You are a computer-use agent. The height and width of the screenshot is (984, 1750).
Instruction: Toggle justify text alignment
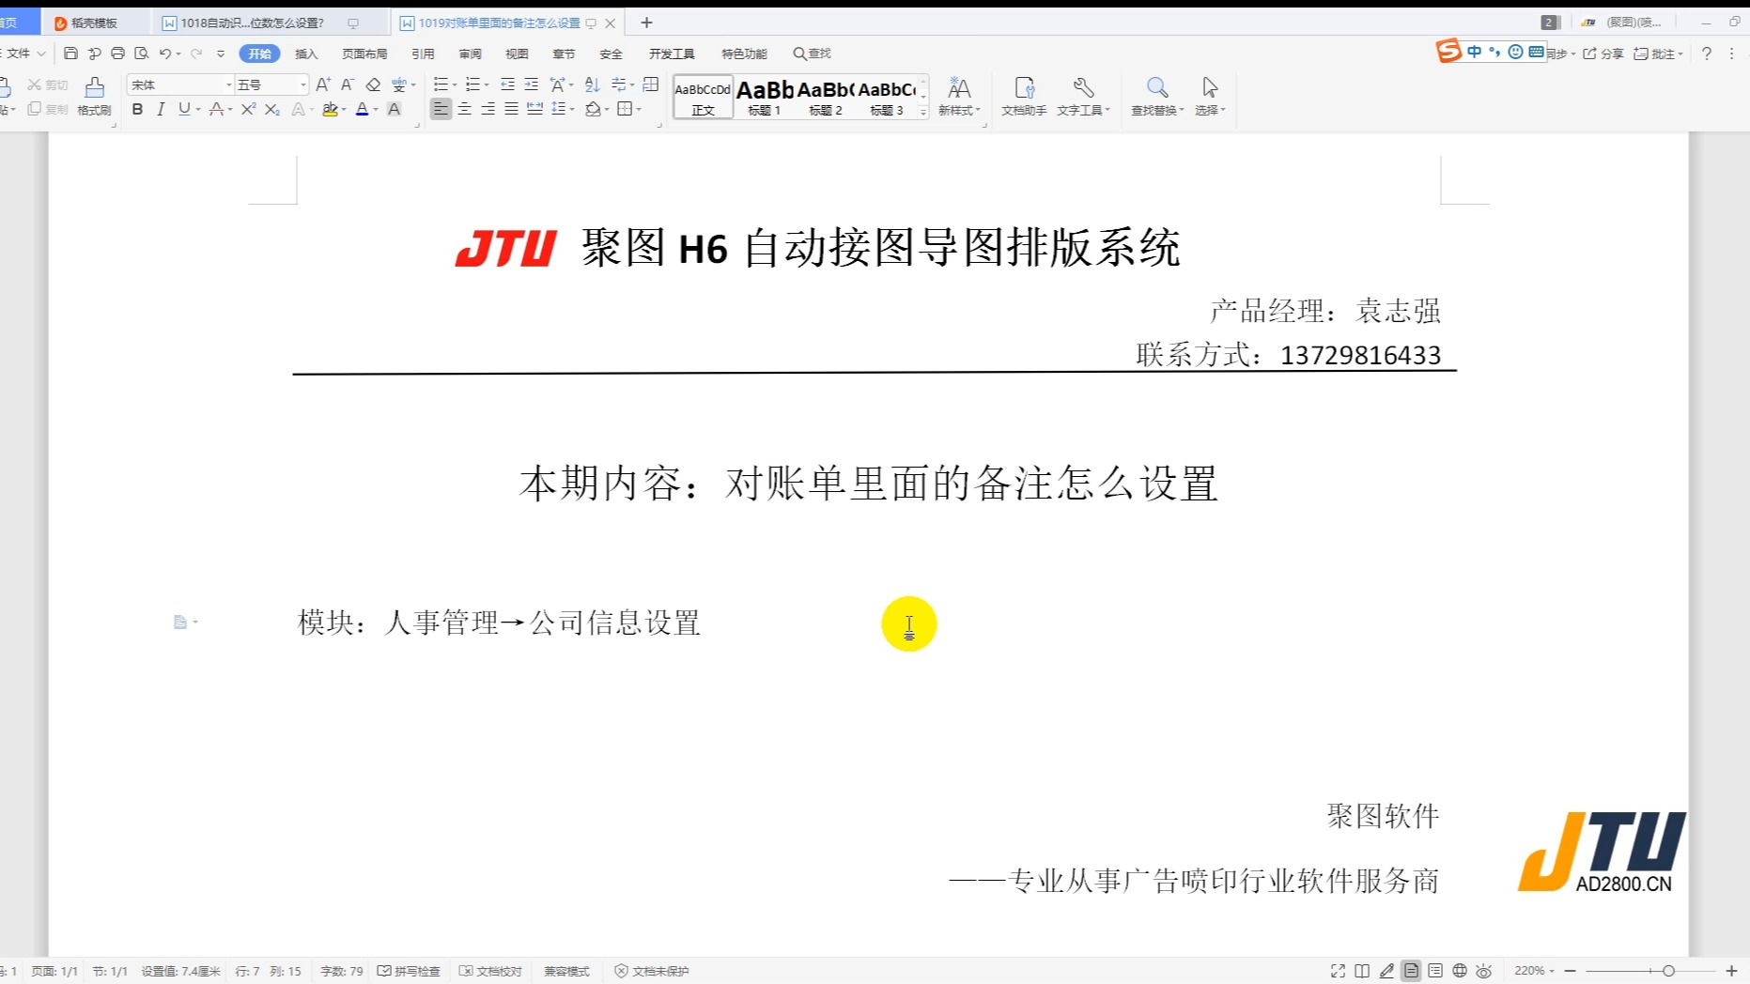point(511,109)
